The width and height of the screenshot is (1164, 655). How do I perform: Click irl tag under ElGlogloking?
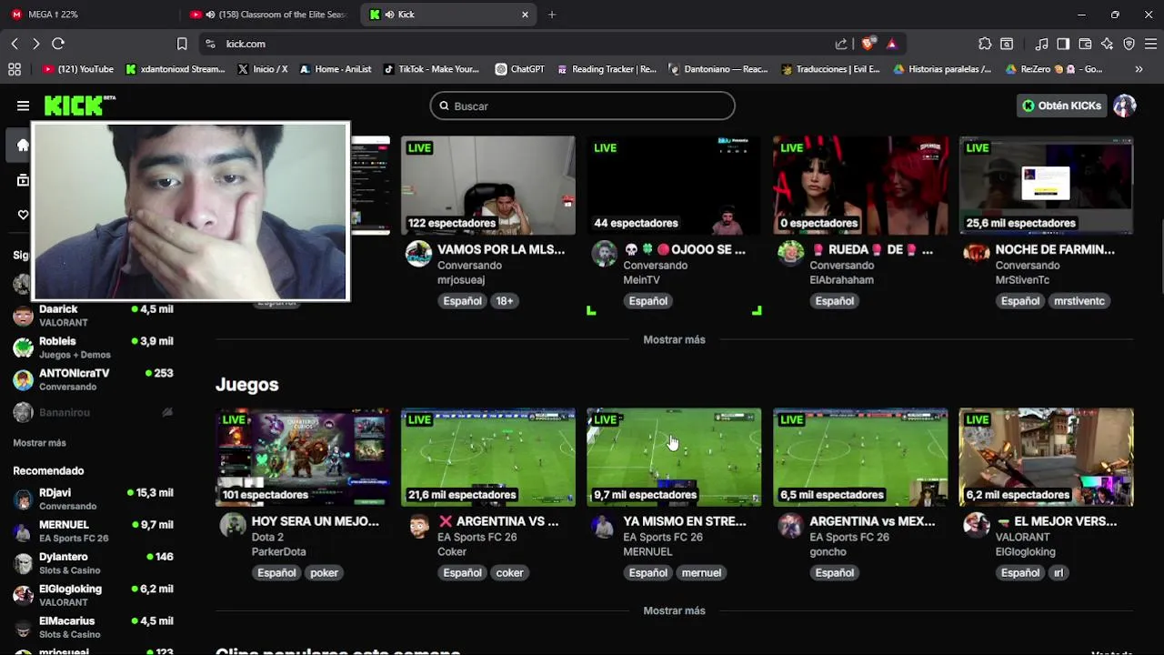click(x=1059, y=572)
